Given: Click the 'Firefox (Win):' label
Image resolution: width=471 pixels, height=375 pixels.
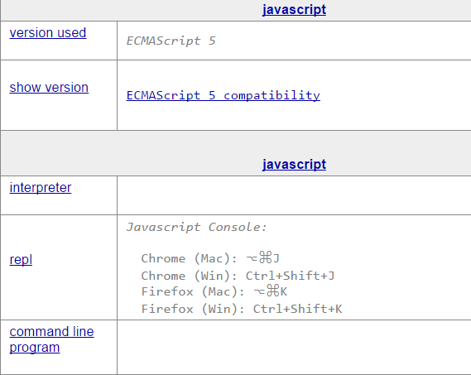Looking at the screenshot, I should [x=193, y=309].
